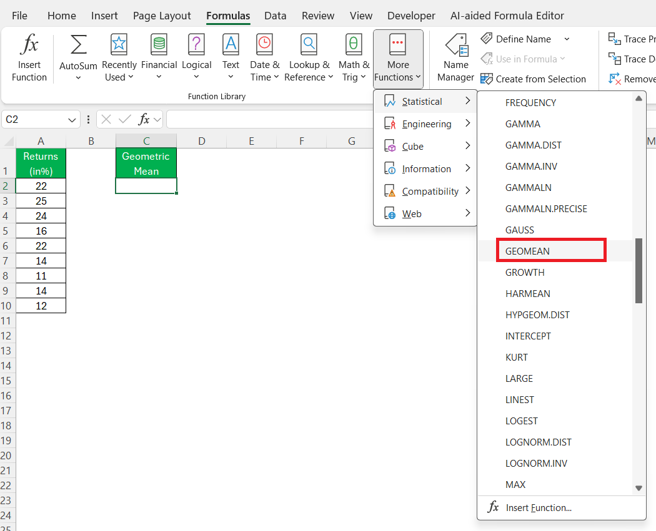Image resolution: width=656 pixels, height=531 pixels.
Task: Switch to the Review tab
Action: point(318,16)
